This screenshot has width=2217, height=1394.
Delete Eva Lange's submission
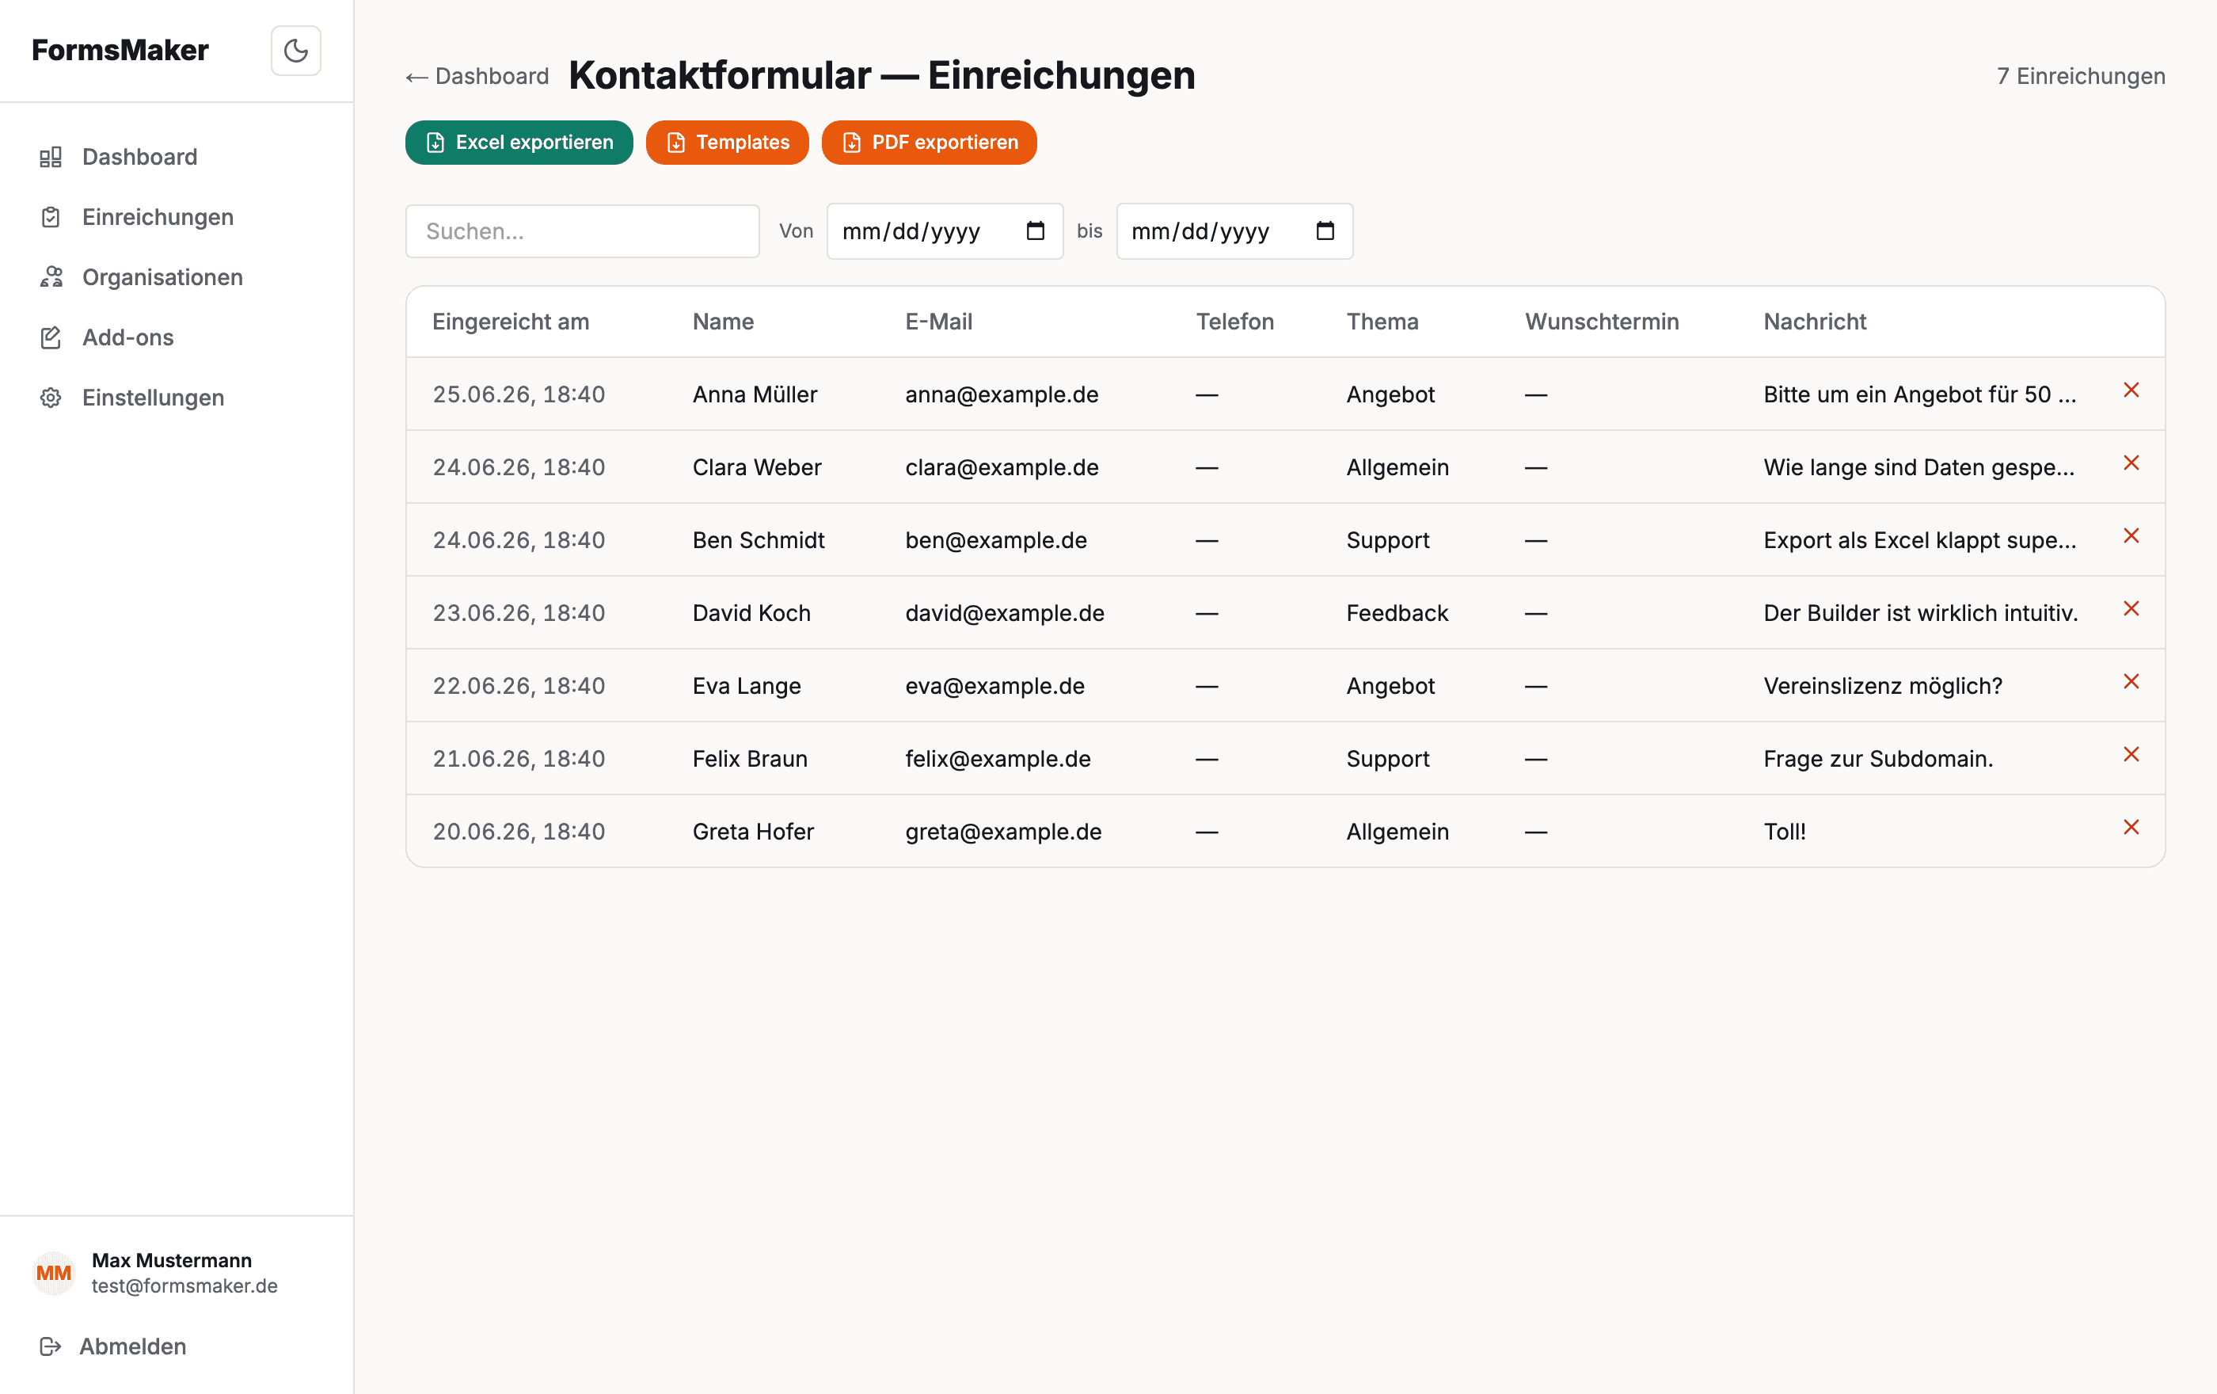click(2131, 680)
